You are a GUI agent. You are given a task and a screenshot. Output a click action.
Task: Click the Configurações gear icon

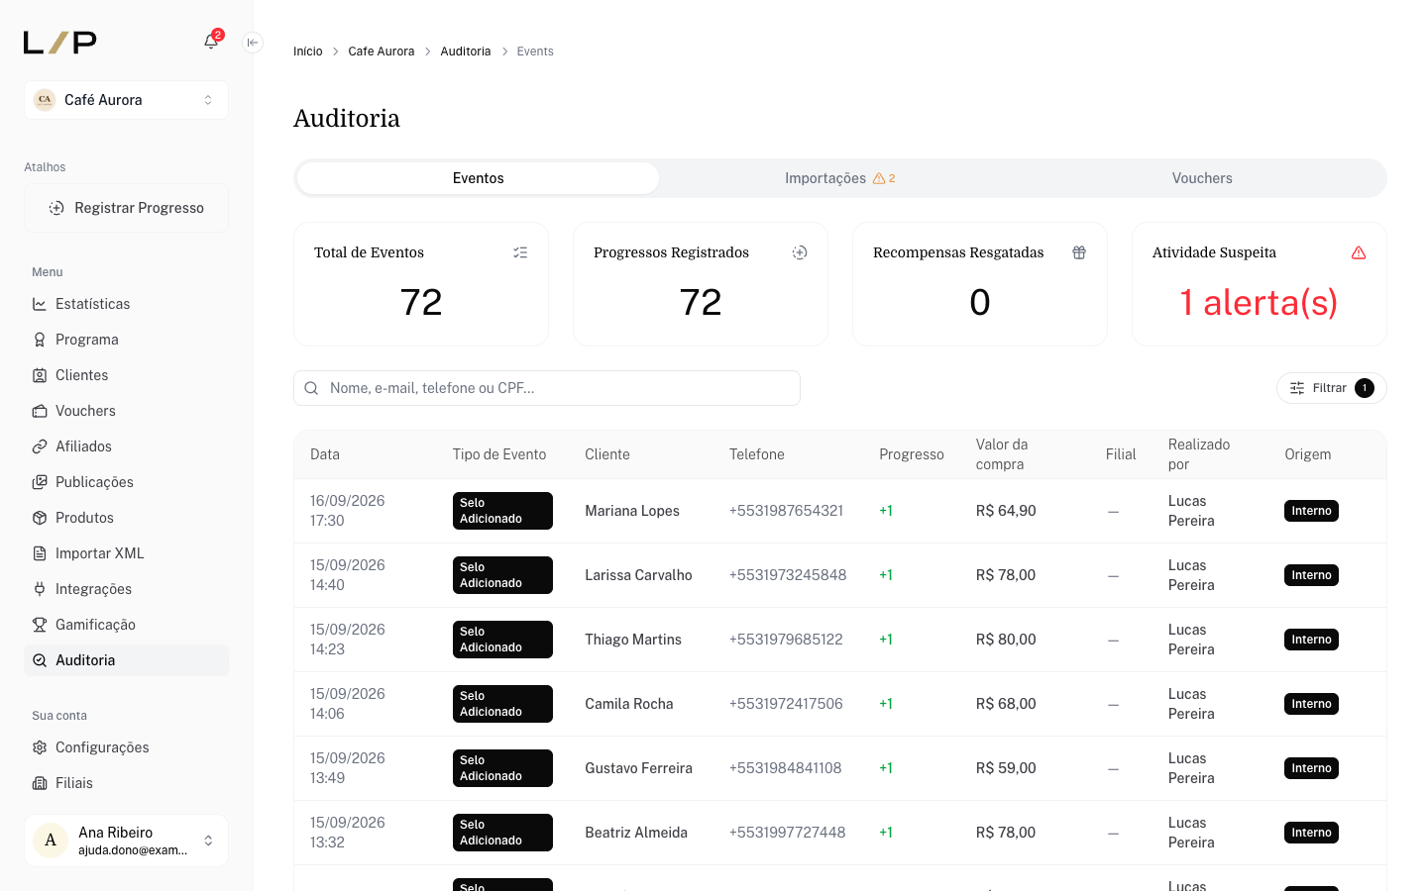tap(40, 747)
